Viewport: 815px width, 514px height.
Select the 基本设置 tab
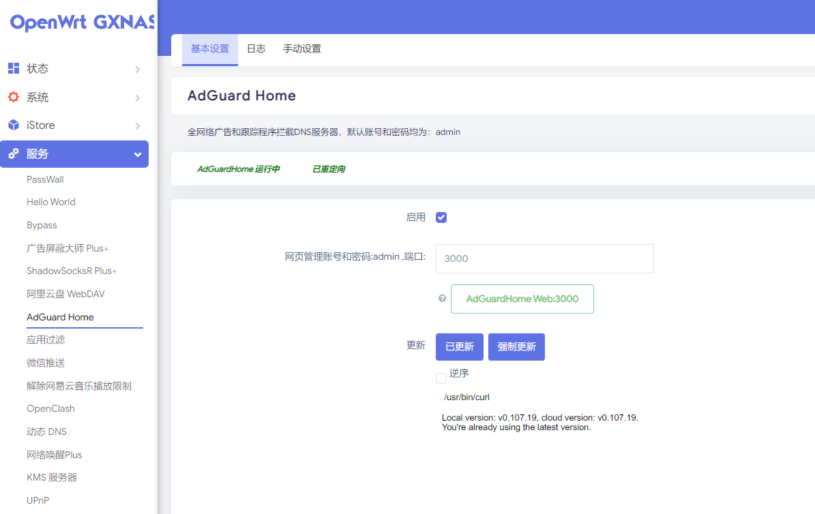pyautogui.click(x=210, y=49)
